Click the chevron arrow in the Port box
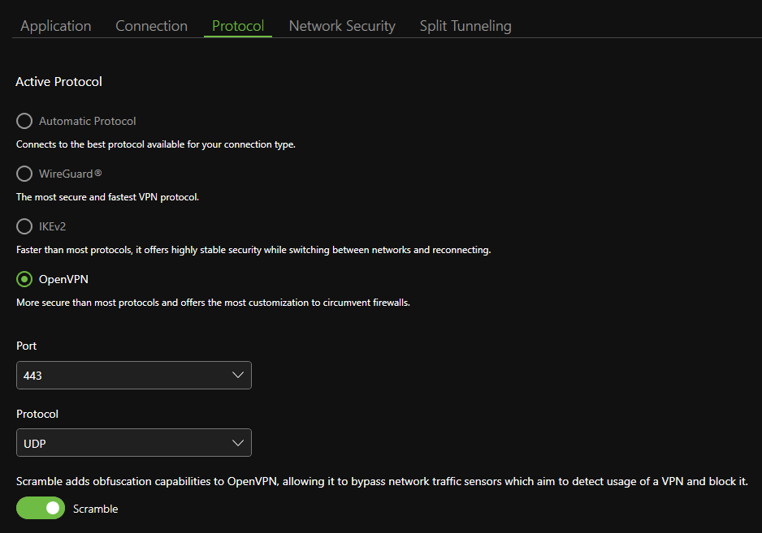Viewport: 762px width, 533px height. point(238,376)
